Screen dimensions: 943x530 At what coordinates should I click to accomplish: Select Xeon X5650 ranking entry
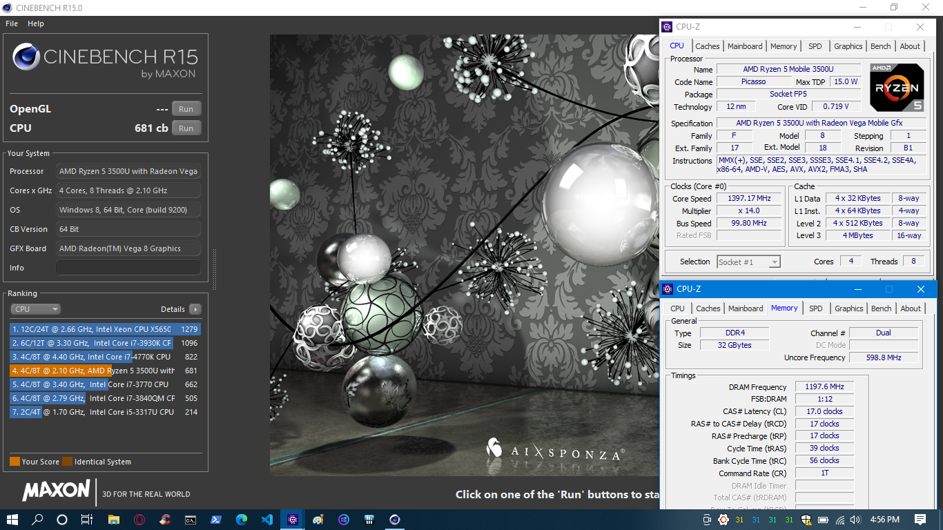[x=105, y=329]
